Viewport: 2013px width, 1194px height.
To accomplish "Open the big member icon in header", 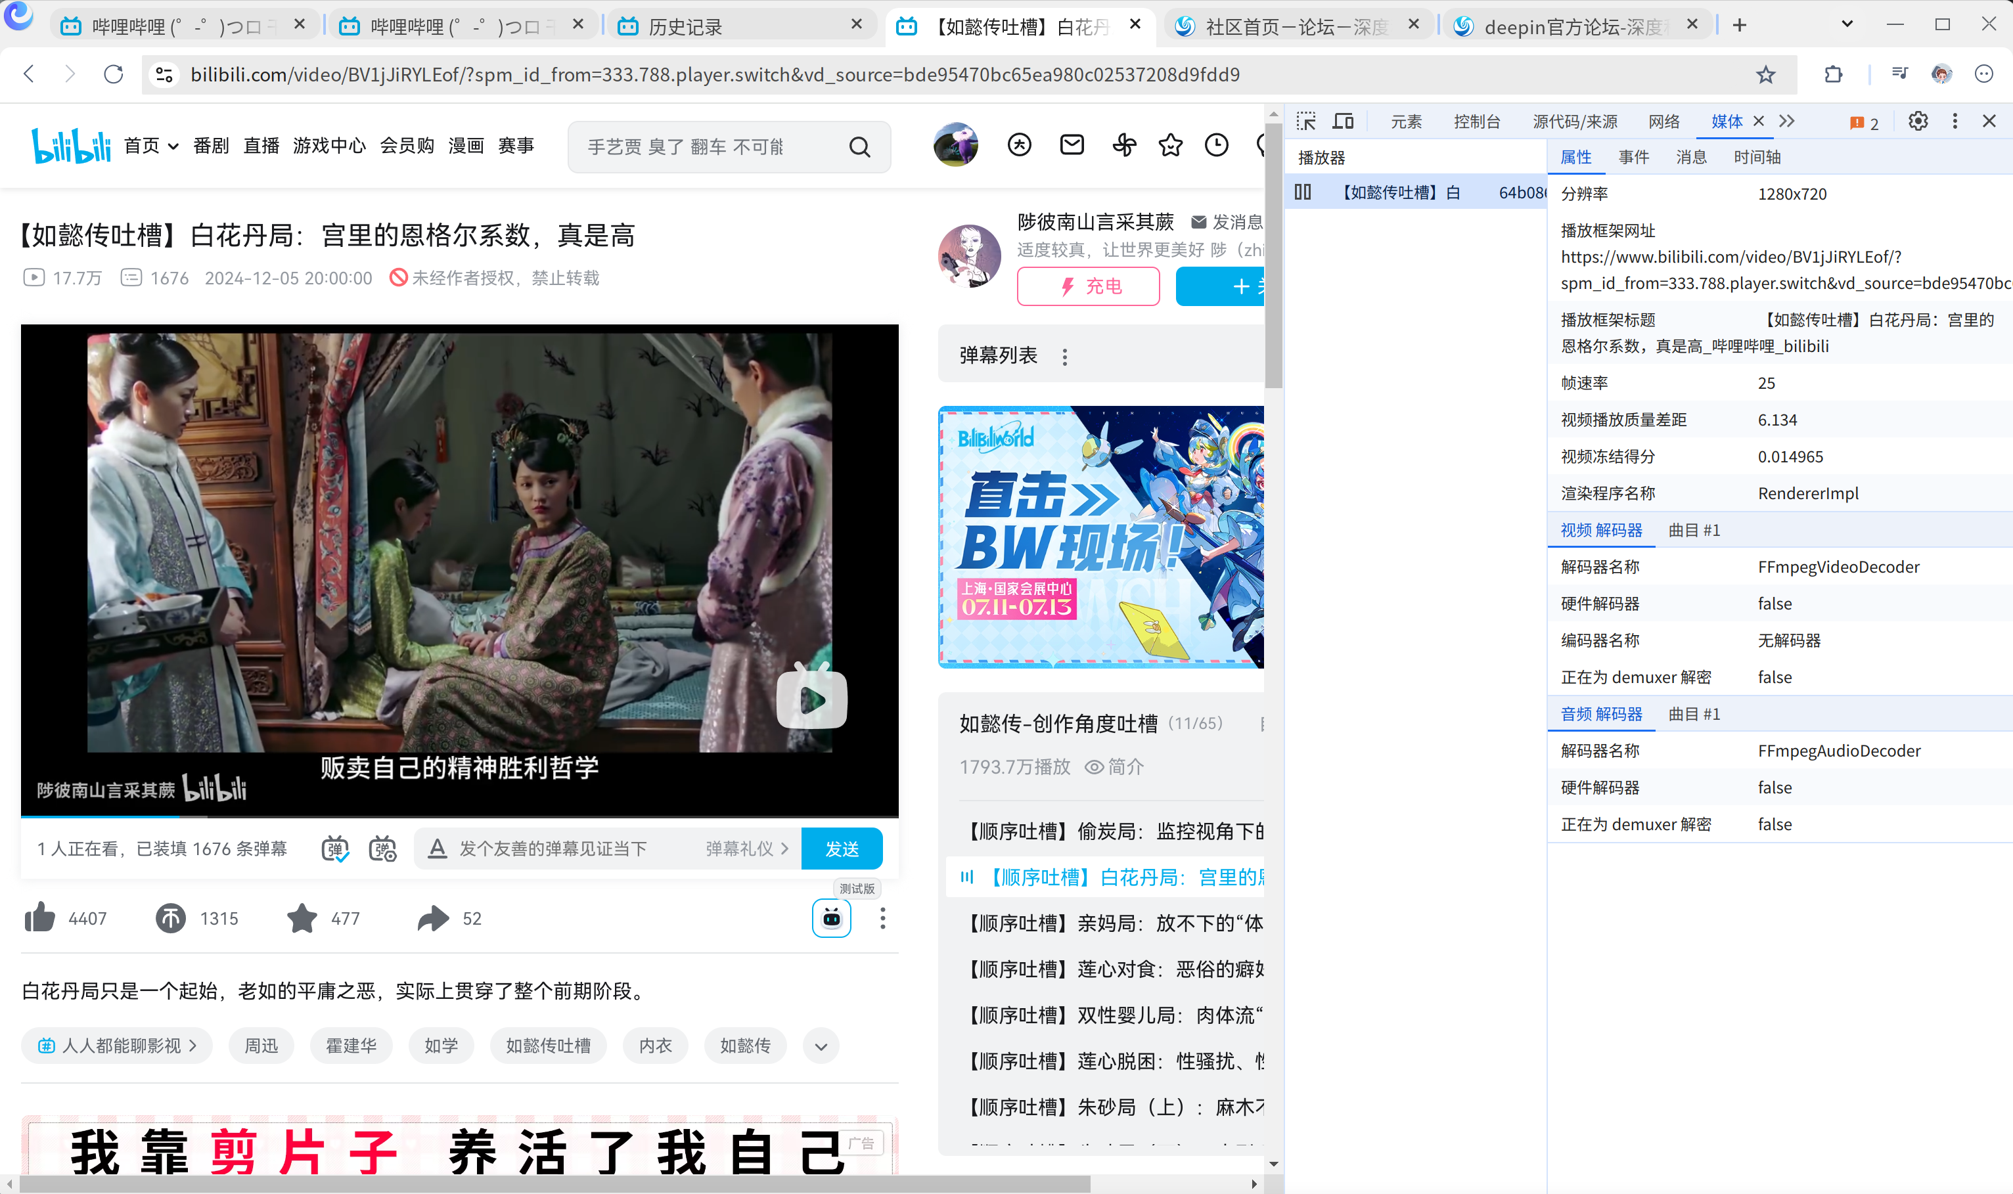I will pyautogui.click(x=1019, y=145).
